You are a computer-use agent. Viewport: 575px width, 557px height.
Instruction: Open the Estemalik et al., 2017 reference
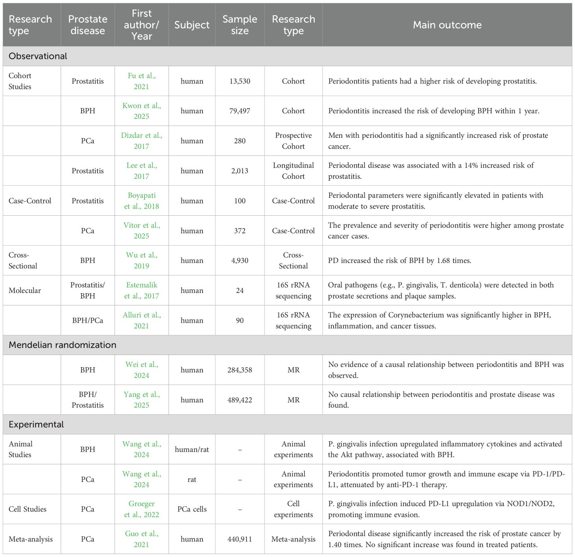[x=141, y=291]
